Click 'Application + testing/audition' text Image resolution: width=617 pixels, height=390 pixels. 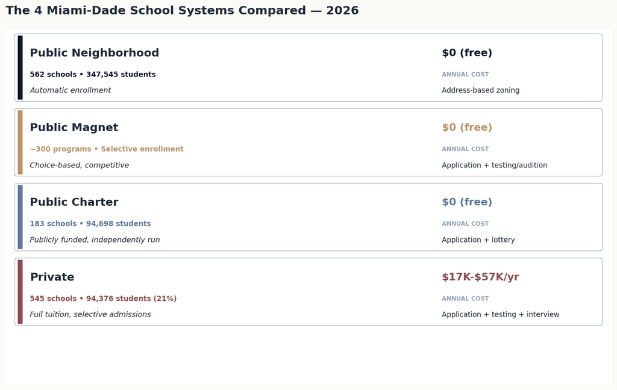[495, 165]
